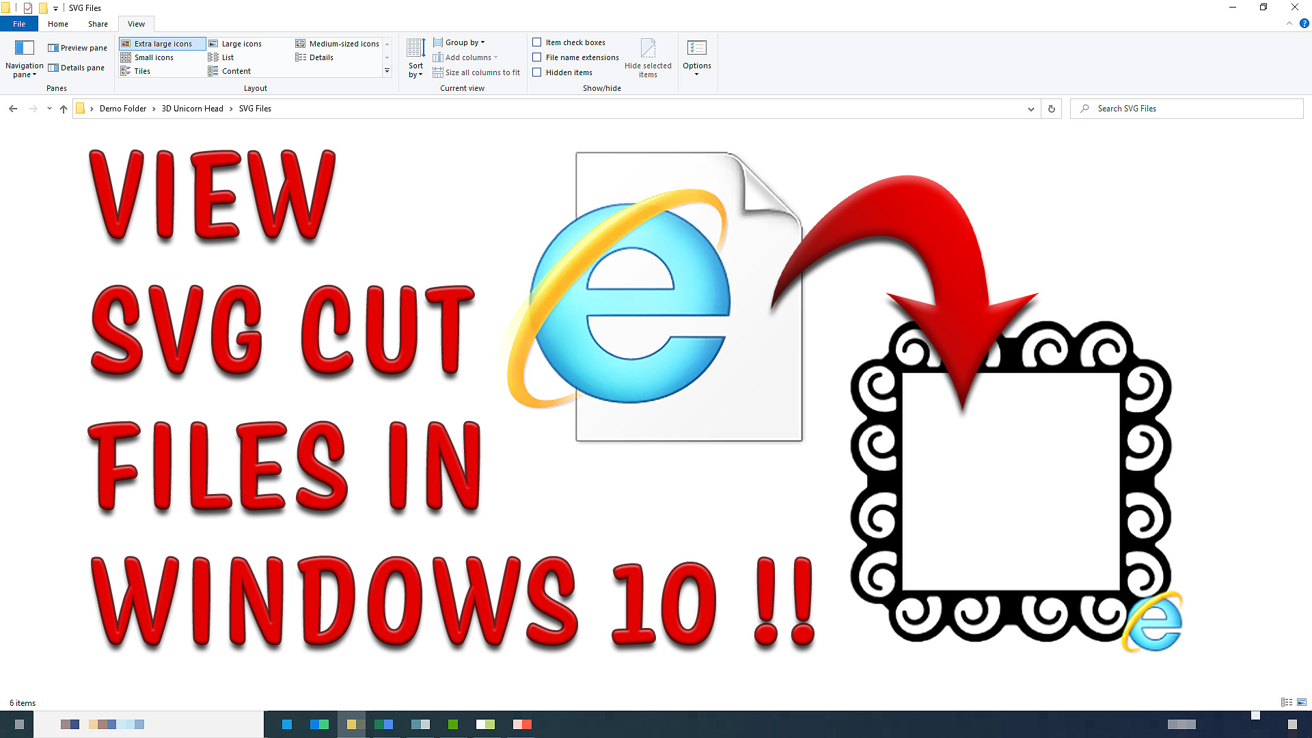Navigate to Demo Folder via breadcrumb
Screen dimensions: 1312x738
[x=123, y=108]
